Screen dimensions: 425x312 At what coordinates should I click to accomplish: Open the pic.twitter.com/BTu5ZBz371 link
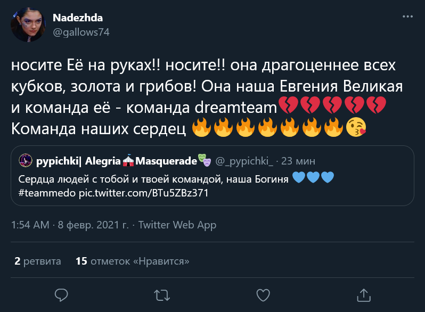143,192
